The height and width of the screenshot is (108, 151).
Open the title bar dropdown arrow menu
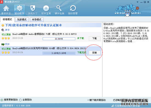point(138,2)
